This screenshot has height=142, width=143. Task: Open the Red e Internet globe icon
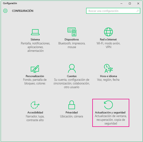point(108,32)
